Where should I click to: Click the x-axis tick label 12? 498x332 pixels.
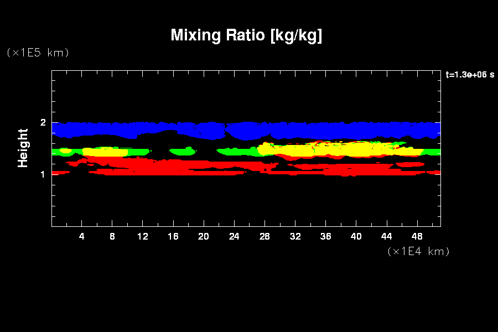(143, 237)
